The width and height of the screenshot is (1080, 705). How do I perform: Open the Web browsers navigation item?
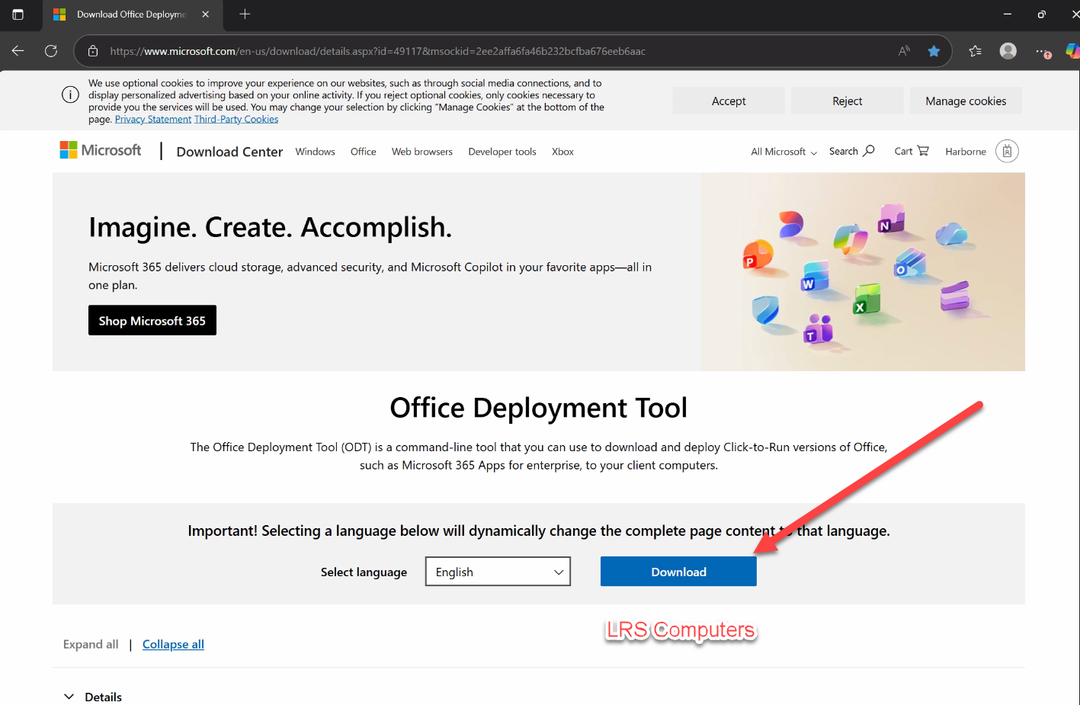click(422, 152)
